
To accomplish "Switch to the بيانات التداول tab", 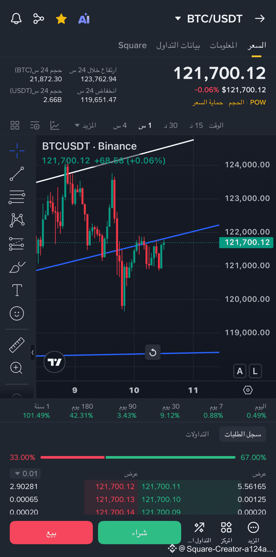I will click(178, 45).
